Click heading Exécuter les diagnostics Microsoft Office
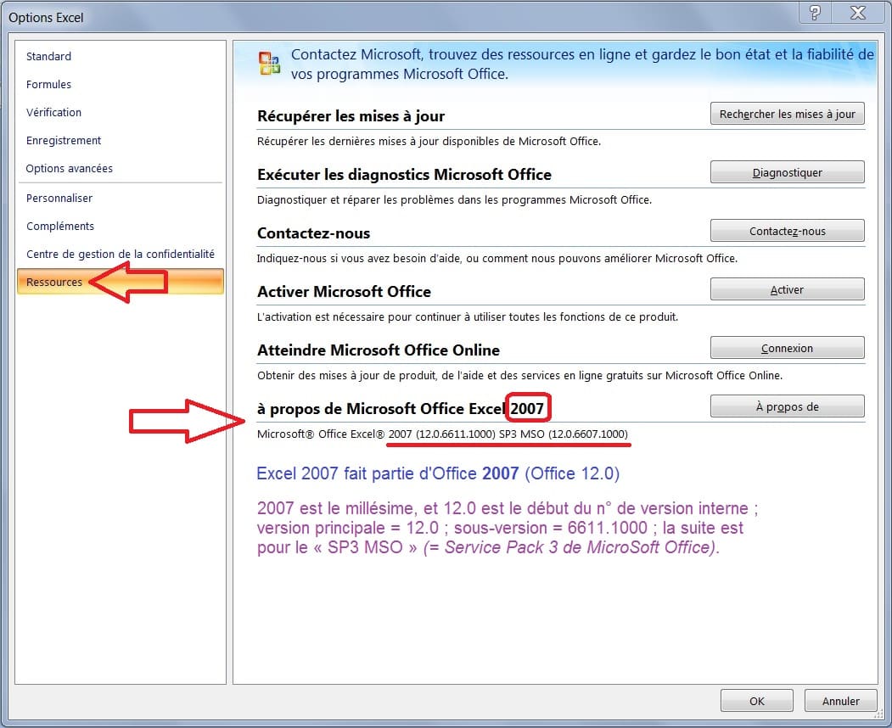 [405, 175]
